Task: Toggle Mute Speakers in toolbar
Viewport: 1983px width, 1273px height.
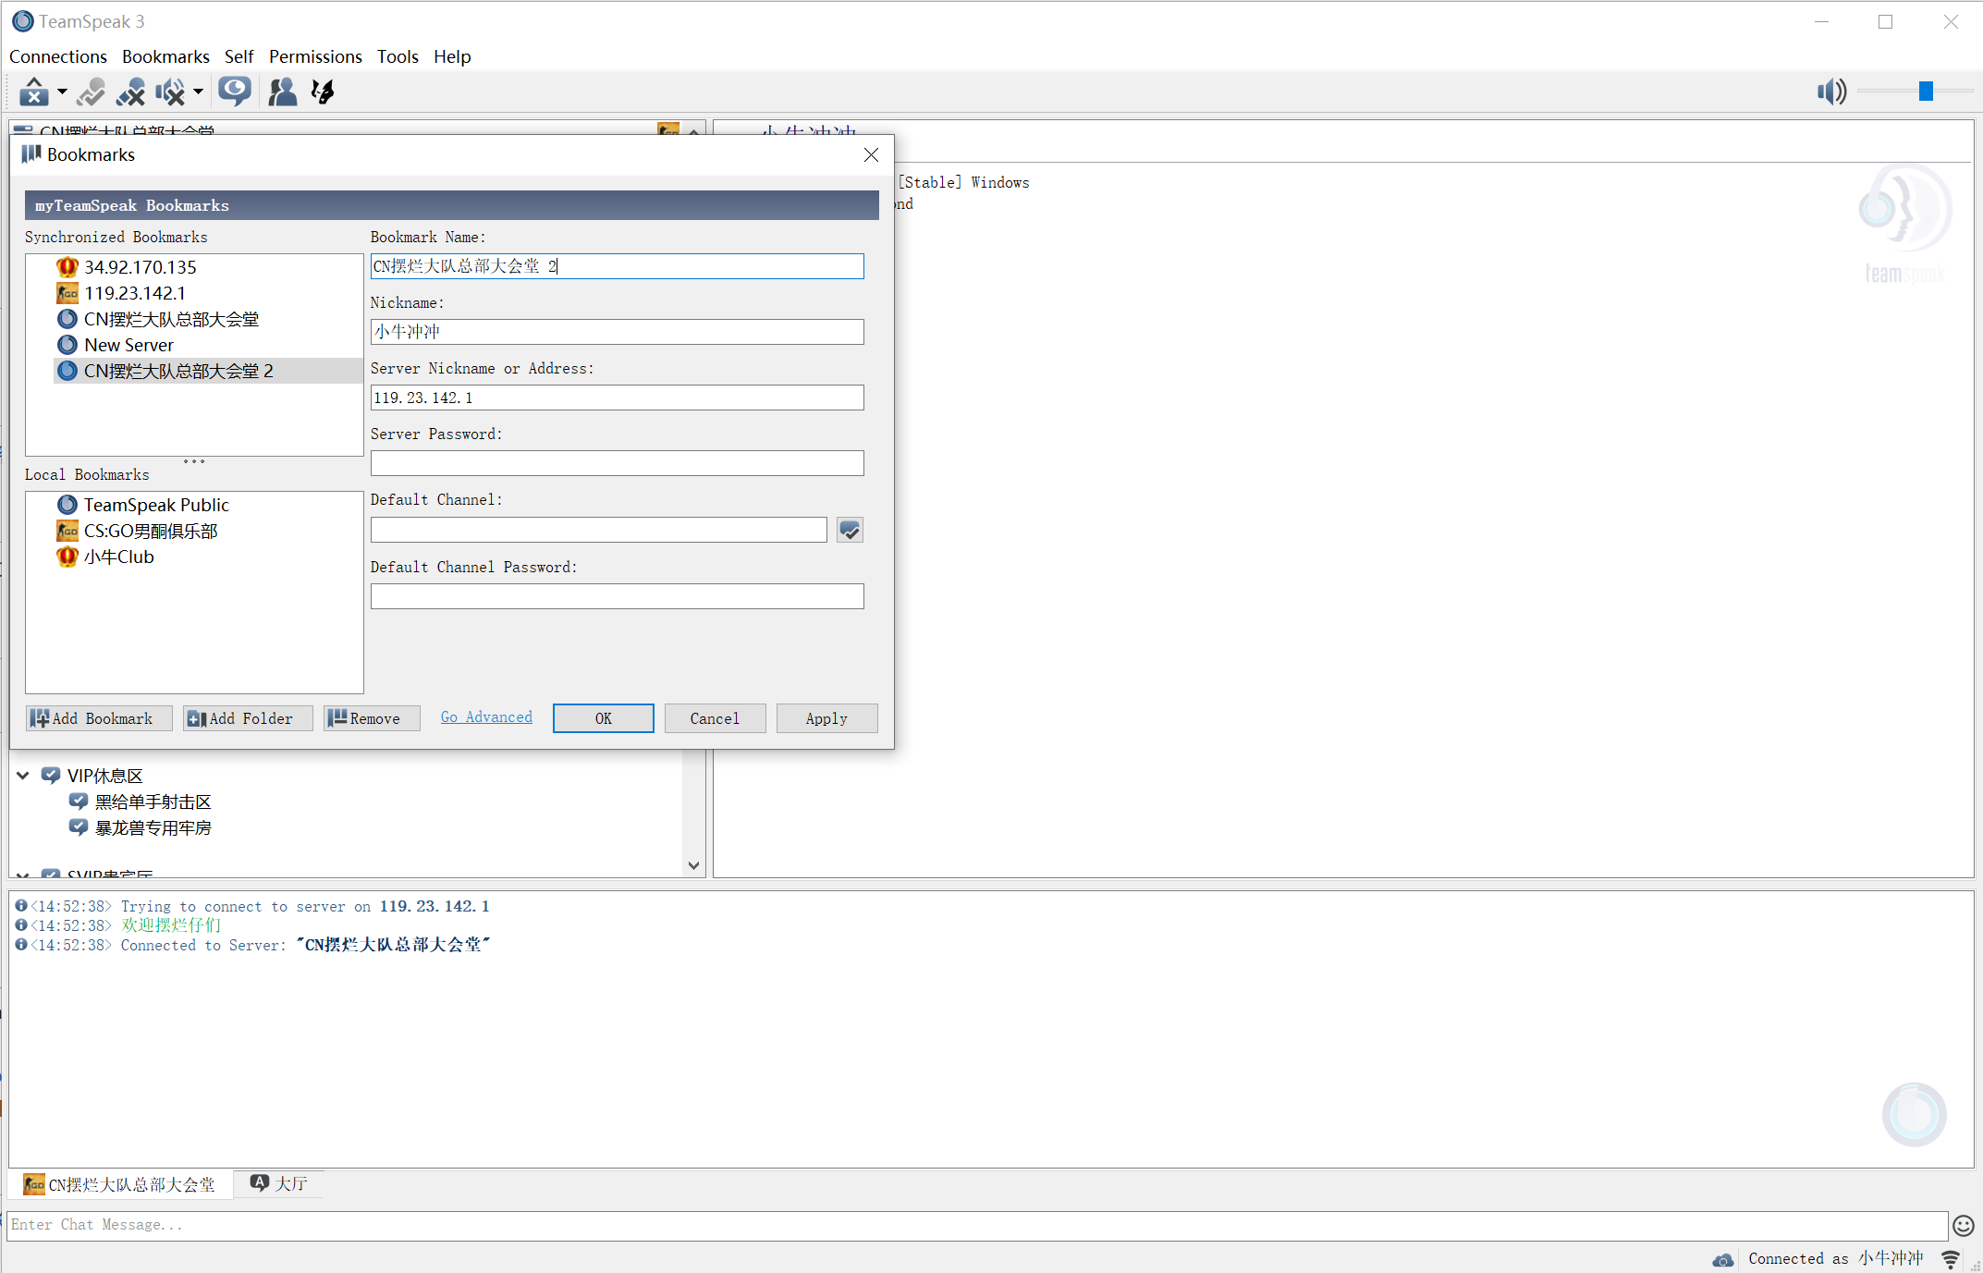Action: [x=169, y=92]
